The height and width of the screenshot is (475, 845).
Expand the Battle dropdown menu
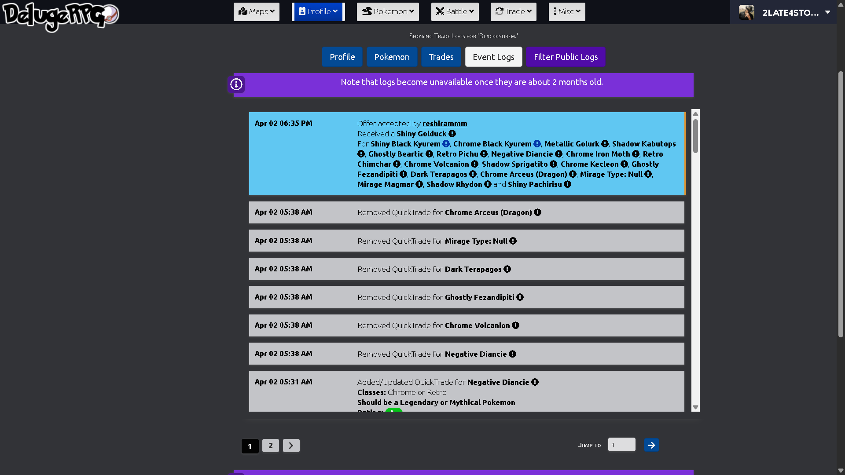coord(455,12)
